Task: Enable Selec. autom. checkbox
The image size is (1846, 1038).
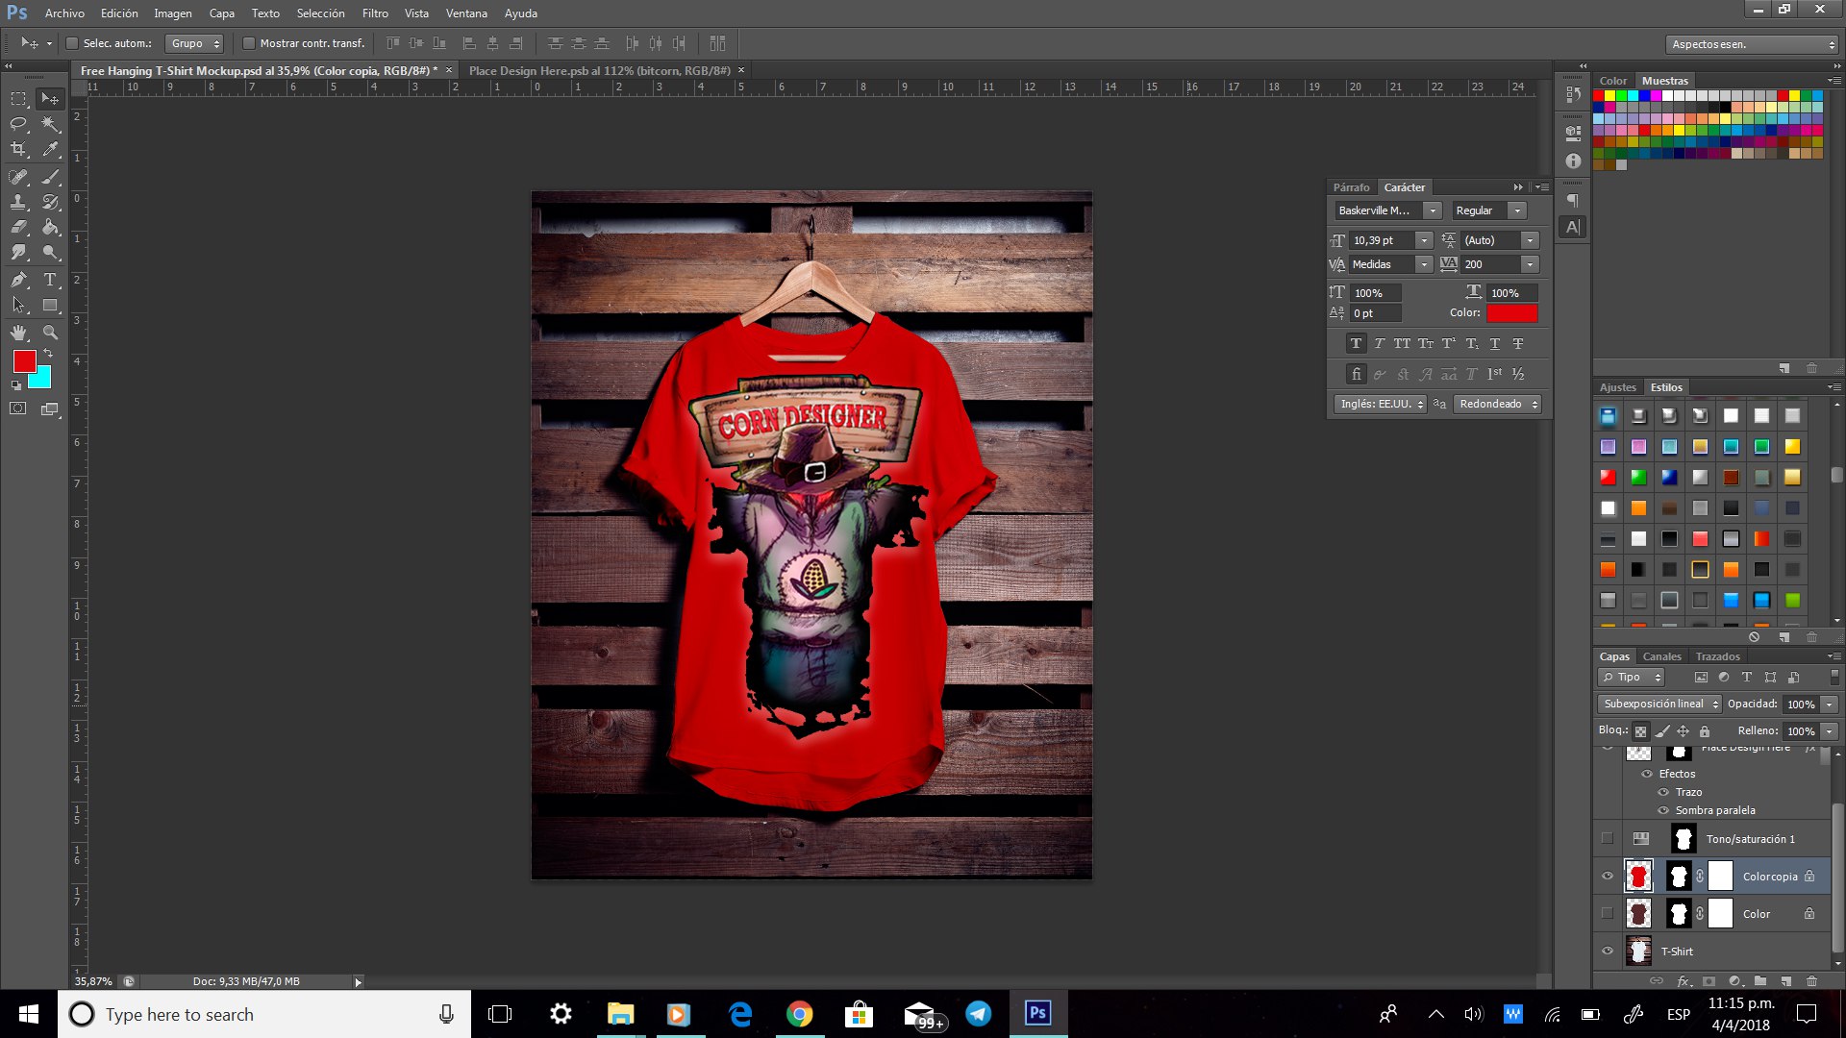Action: [x=71, y=43]
